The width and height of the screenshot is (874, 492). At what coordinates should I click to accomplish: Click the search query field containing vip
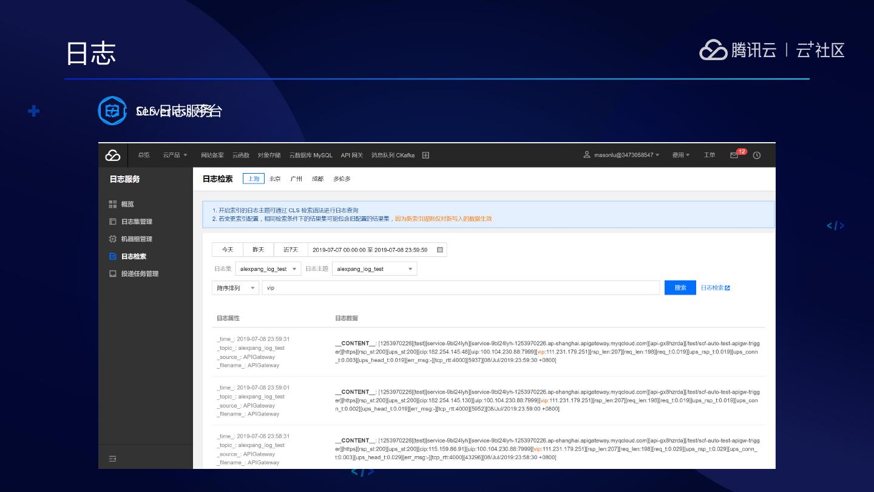[460, 288]
